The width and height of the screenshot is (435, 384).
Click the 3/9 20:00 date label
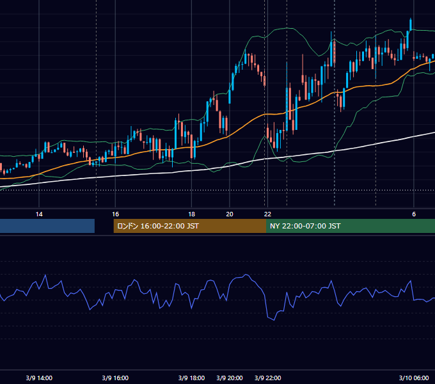[230, 378]
